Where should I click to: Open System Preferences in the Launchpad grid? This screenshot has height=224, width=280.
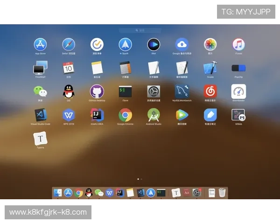[154, 91]
